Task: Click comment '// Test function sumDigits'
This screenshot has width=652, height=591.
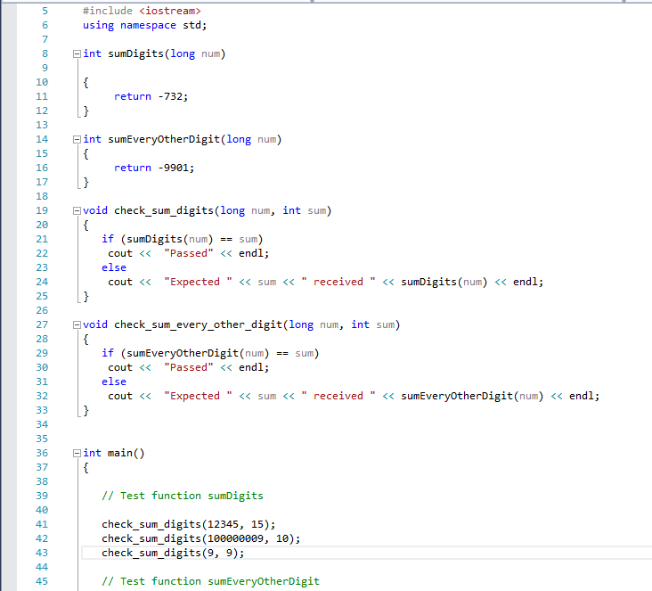Action: (x=183, y=496)
